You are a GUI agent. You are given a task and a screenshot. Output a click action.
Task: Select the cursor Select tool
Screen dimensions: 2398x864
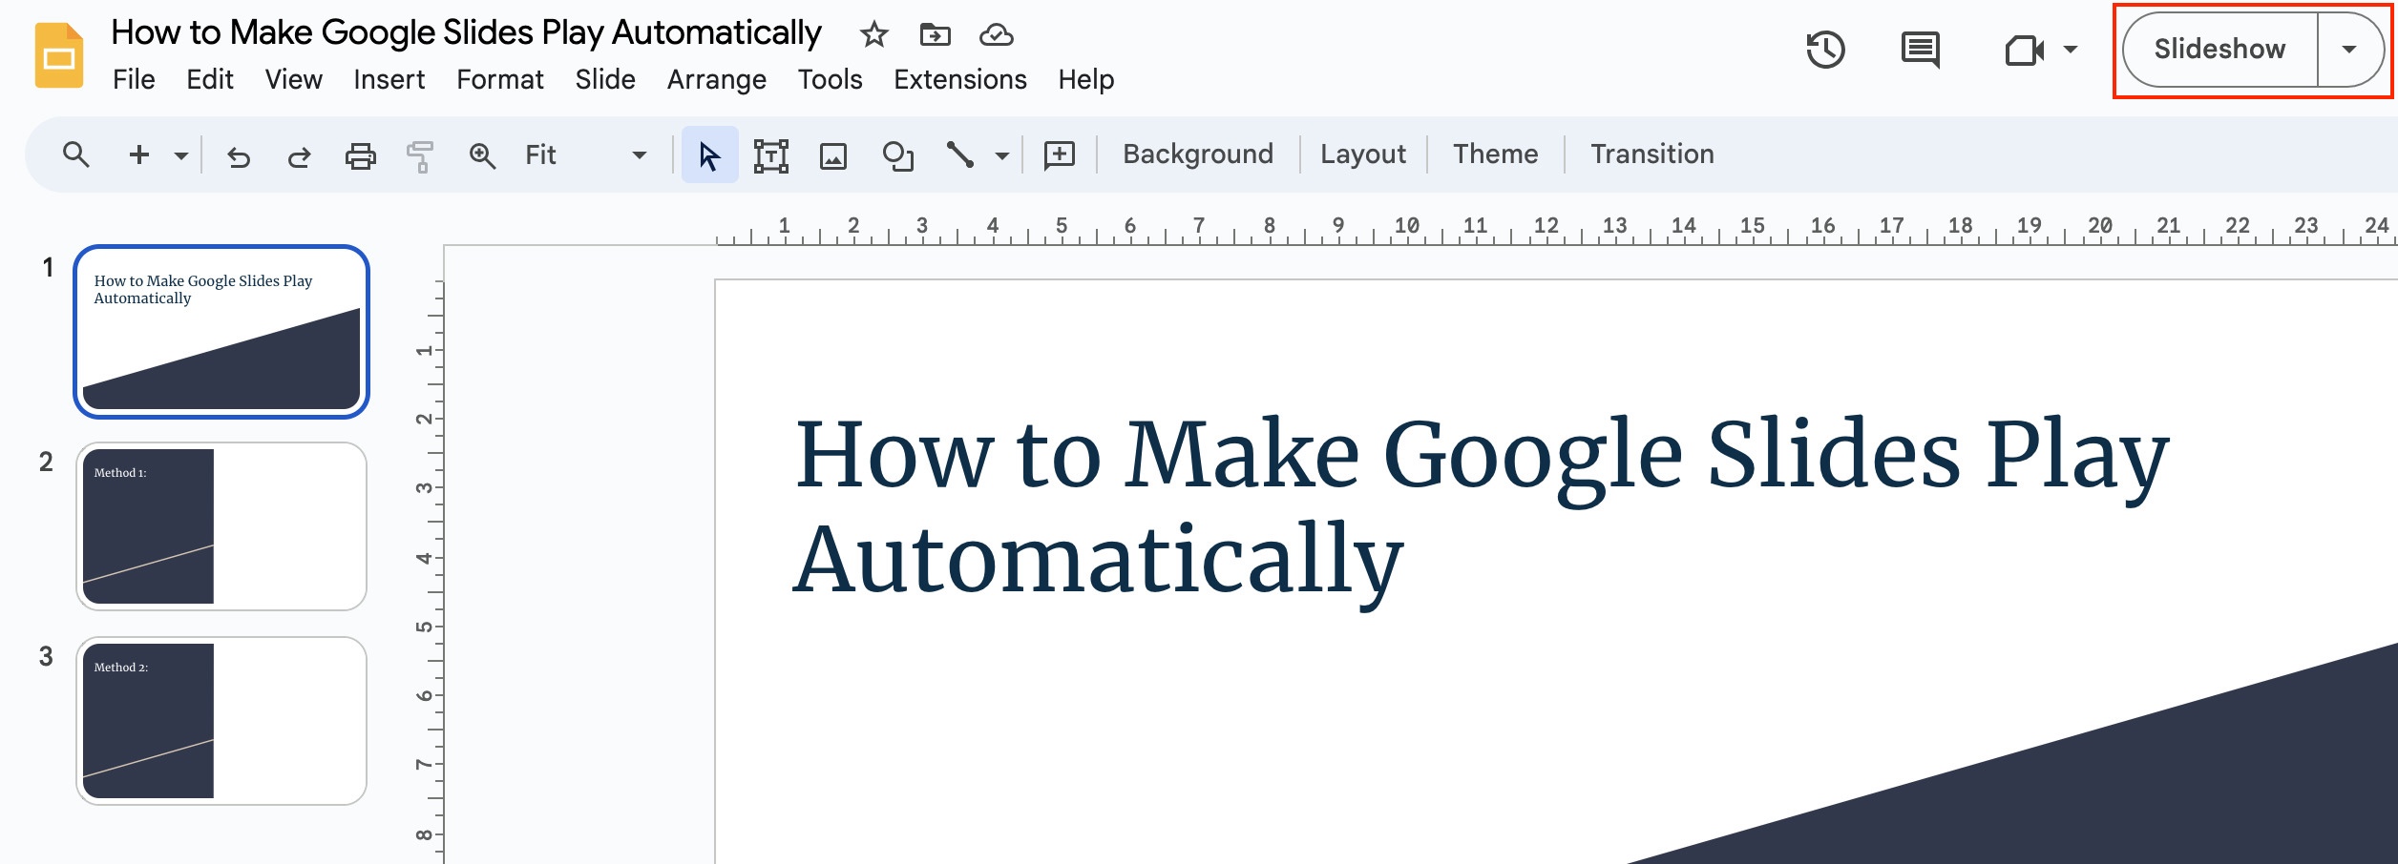pos(709,154)
